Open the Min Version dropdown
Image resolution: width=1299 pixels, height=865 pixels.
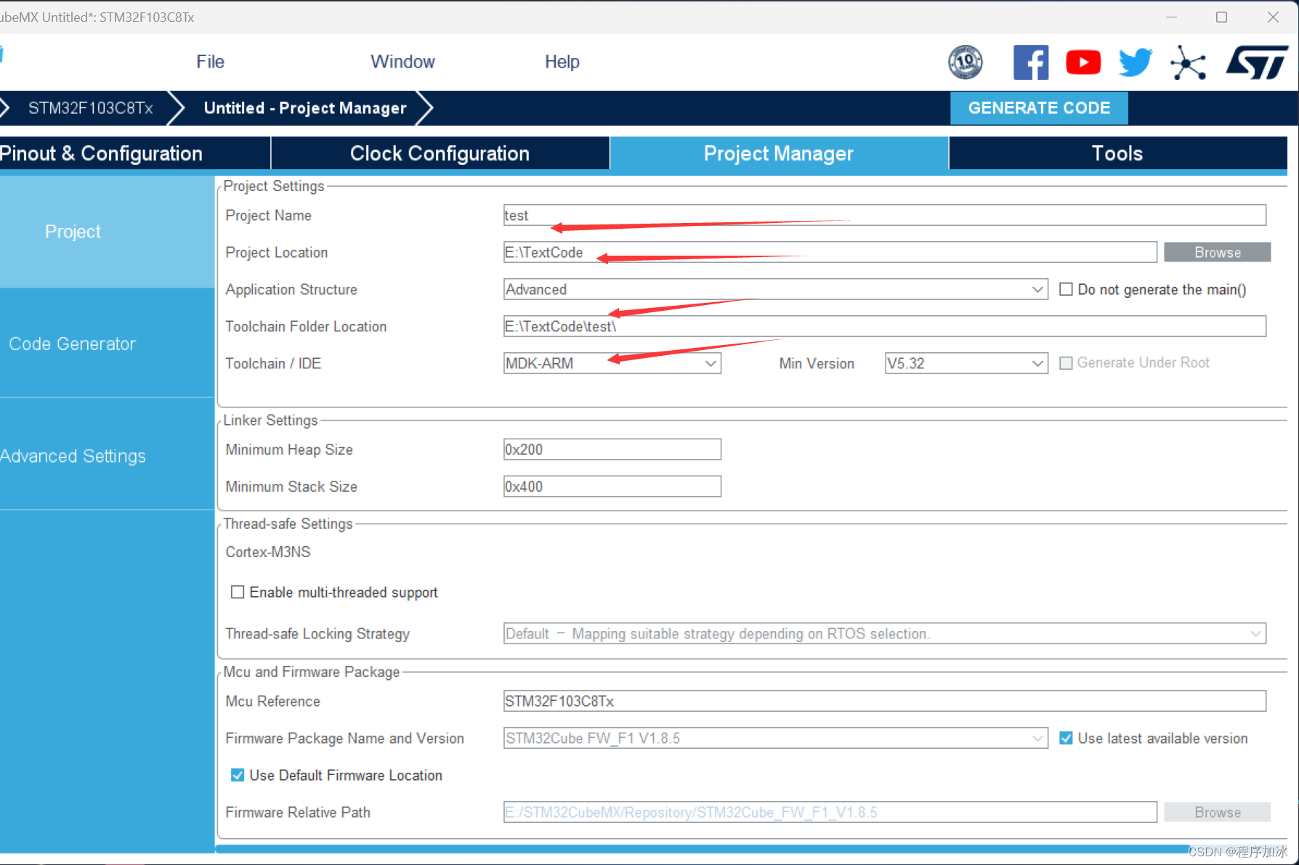pyautogui.click(x=1037, y=363)
